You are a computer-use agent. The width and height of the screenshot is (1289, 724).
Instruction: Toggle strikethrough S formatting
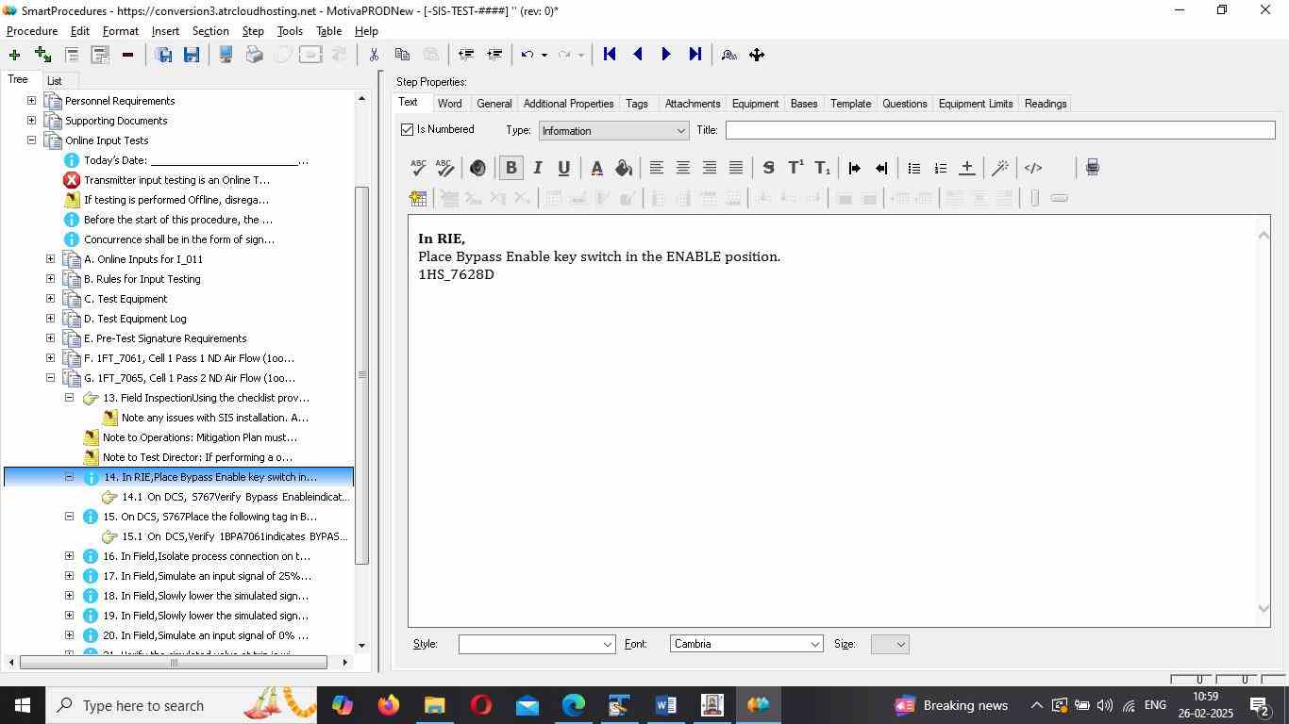[x=768, y=168]
